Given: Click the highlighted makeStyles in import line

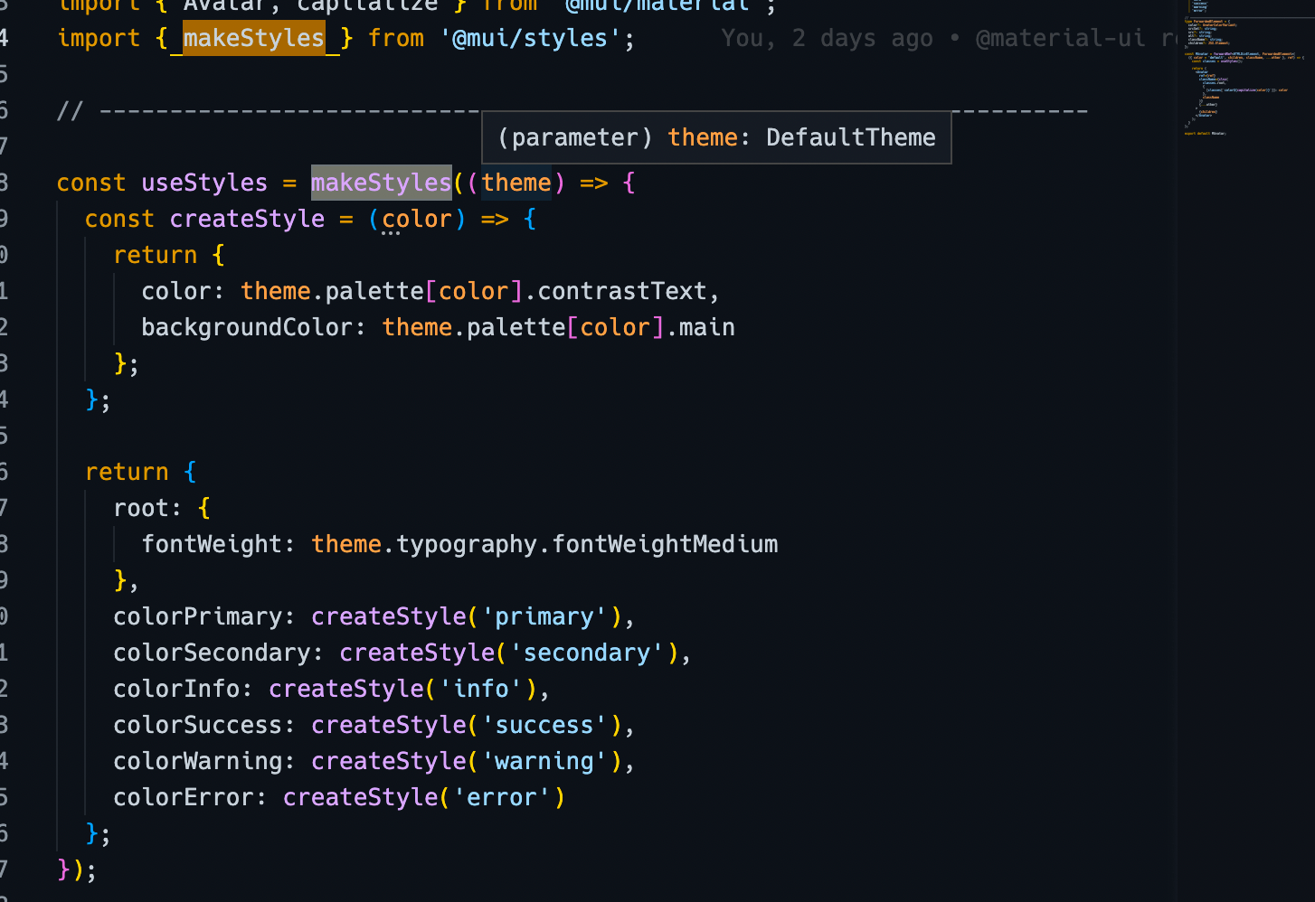Looking at the screenshot, I should coord(253,38).
